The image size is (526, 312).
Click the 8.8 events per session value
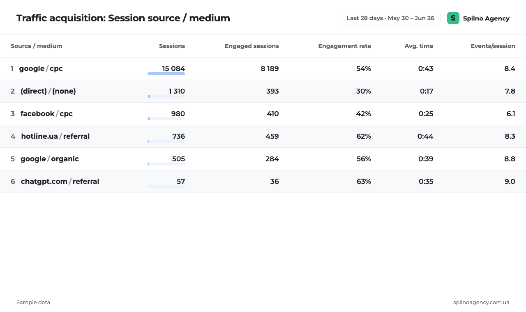coord(510,159)
